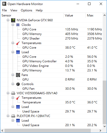107x133 pixels.
Task: Select the GPU Video Engine row
Action: click(x=51, y=66)
